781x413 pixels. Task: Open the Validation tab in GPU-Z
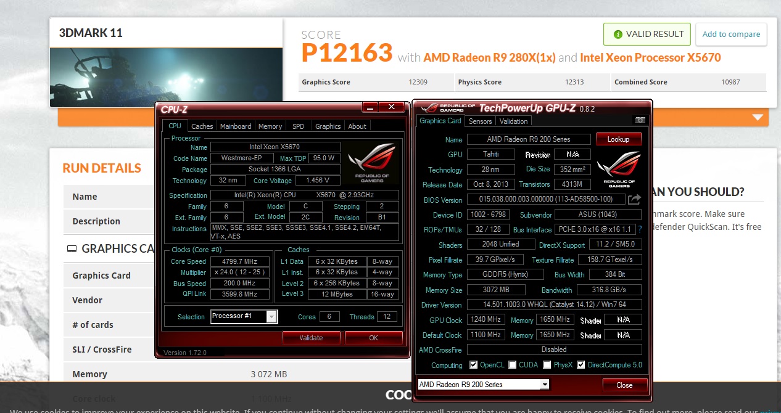[x=513, y=121]
